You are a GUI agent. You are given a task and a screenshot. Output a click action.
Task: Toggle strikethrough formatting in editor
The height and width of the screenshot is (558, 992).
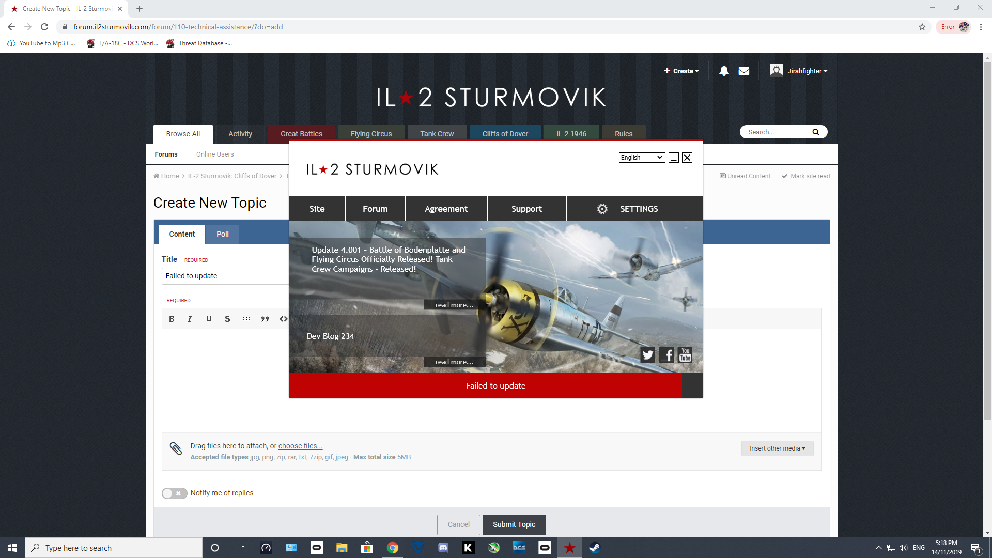pos(227,319)
